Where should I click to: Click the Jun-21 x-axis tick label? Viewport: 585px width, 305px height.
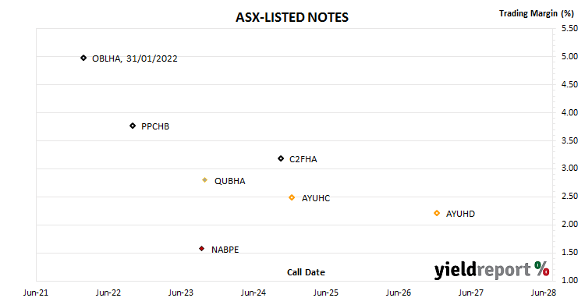click(x=36, y=293)
